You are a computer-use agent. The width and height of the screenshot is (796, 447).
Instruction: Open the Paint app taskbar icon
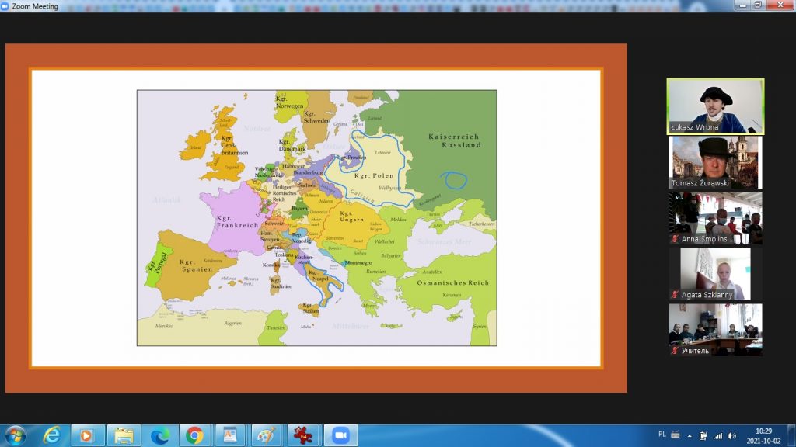tap(266, 435)
